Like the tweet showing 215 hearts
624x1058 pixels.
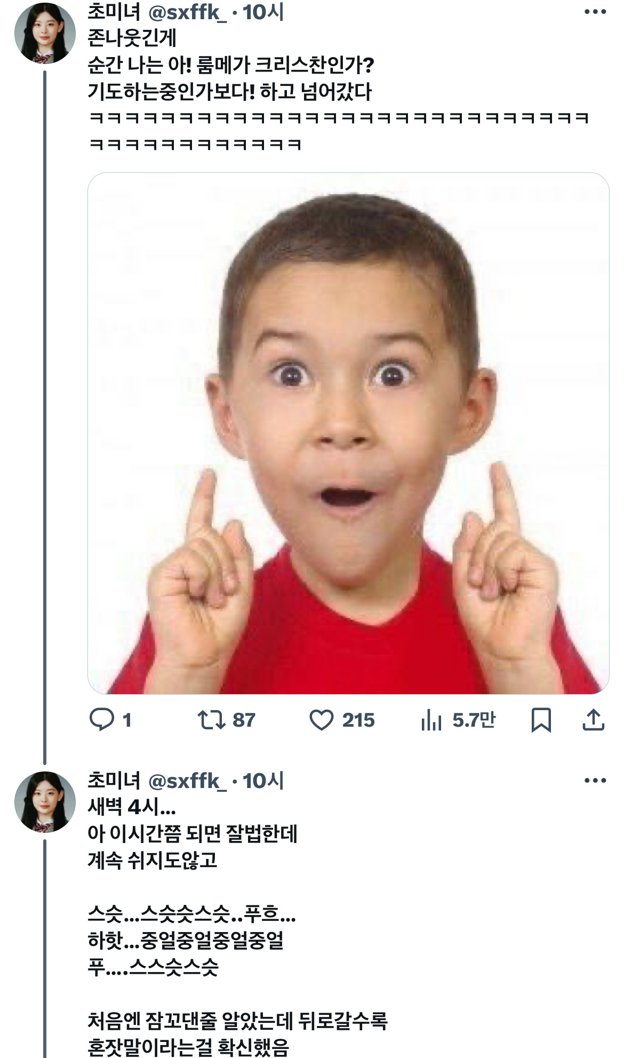tap(322, 720)
